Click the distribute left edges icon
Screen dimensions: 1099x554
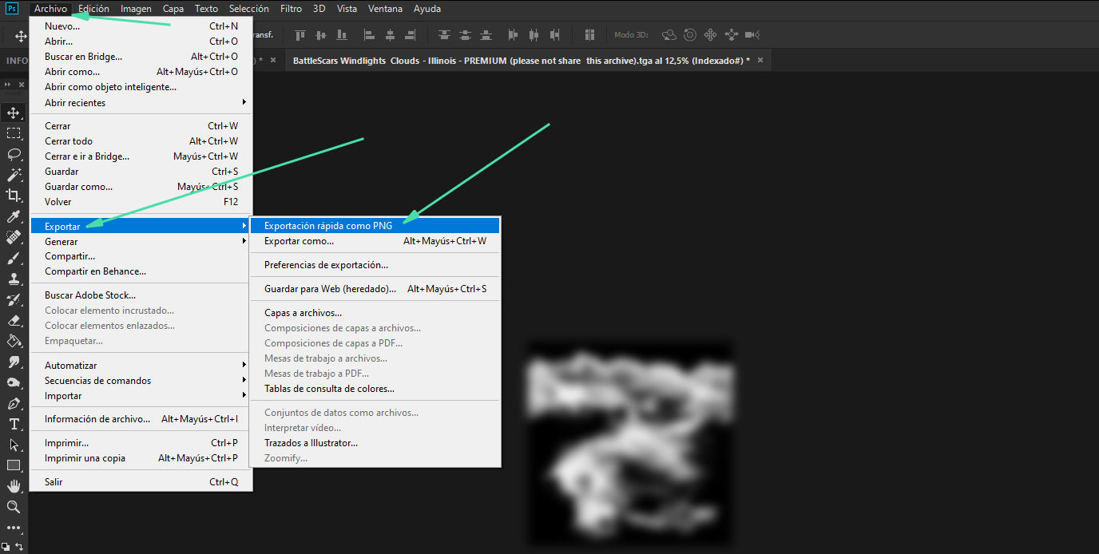coord(513,35)
